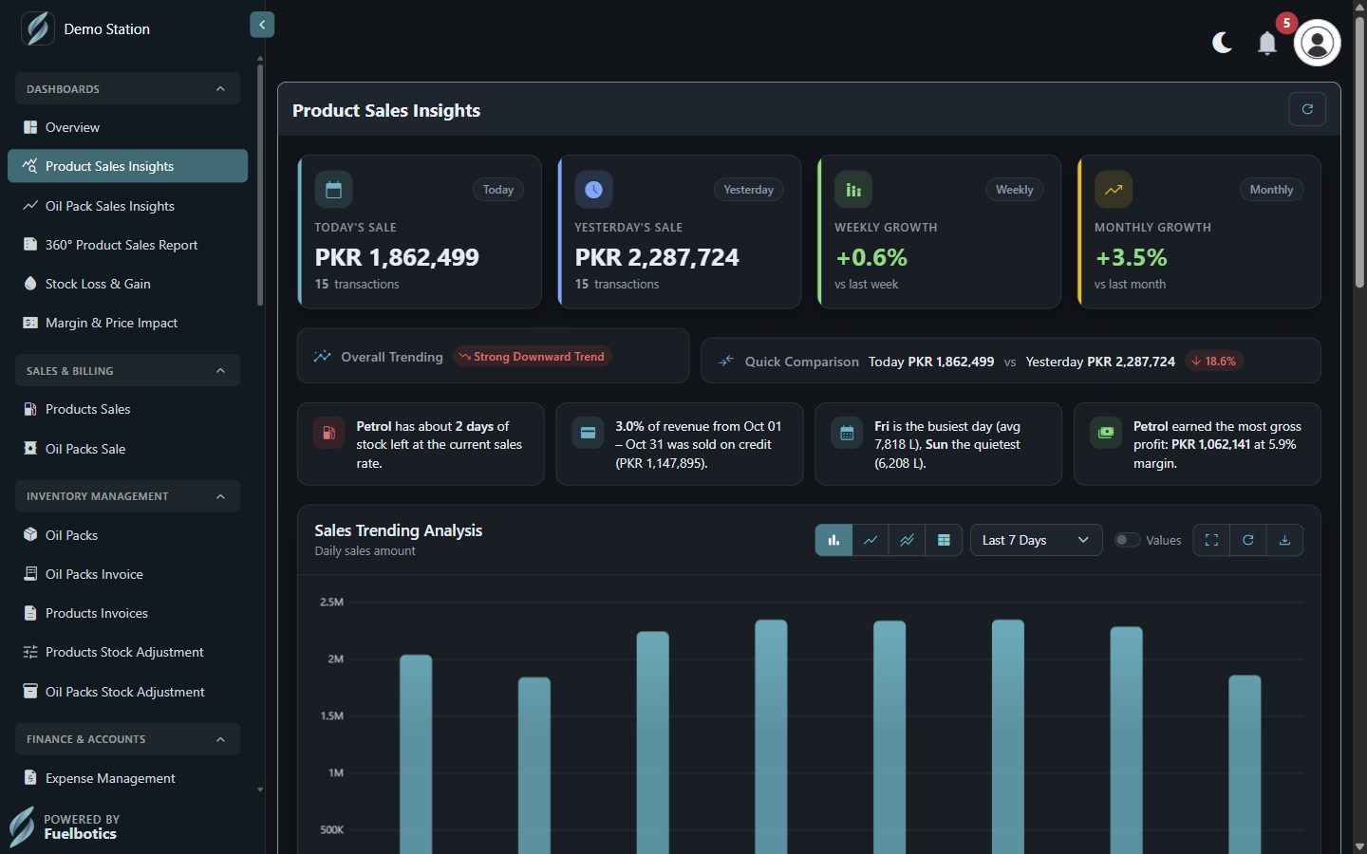1367x854 pixels.
Task: Click the gross profit cash icon
Action: (1106, 434)
